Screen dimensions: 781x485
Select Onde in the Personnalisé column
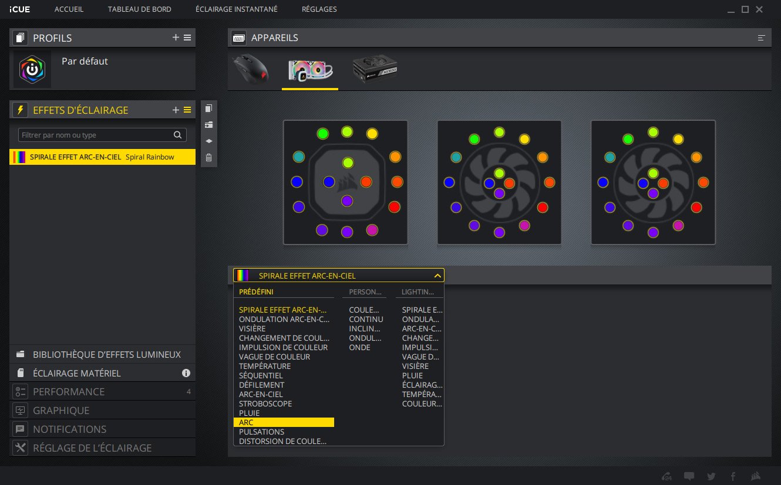coord(359,347)
